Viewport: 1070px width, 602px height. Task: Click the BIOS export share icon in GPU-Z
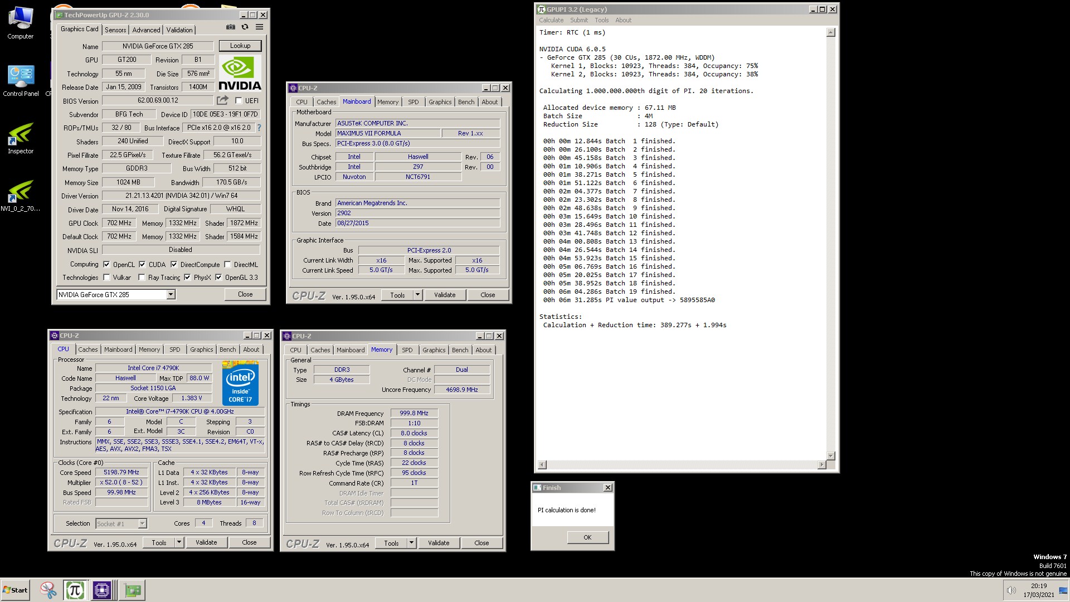click(222, 100)
